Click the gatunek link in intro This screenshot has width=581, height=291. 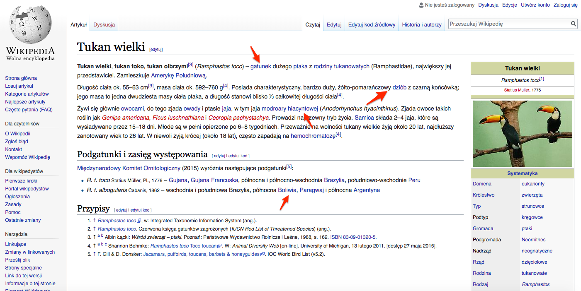(261, 66)
